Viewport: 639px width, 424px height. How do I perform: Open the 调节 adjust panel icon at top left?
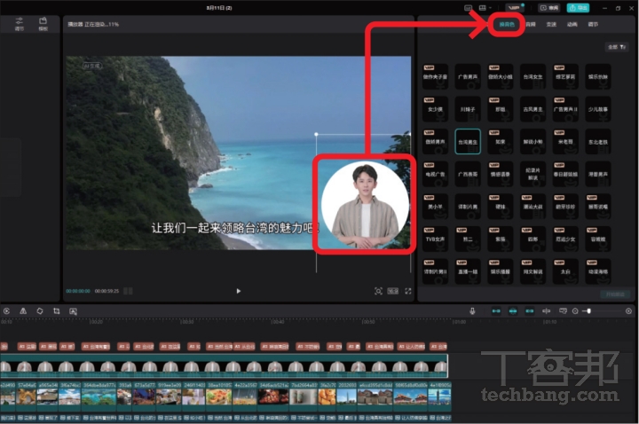[20, 24]
